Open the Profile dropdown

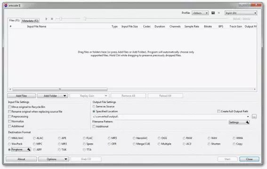(x=200, y=13)
